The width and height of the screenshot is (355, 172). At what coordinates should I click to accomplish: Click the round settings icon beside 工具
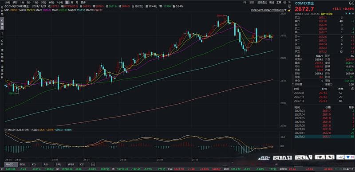pos(284,2)
